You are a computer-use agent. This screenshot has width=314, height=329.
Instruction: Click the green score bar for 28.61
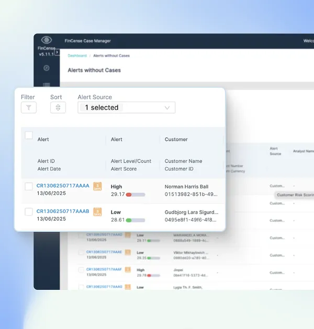[x=136, y=220]
